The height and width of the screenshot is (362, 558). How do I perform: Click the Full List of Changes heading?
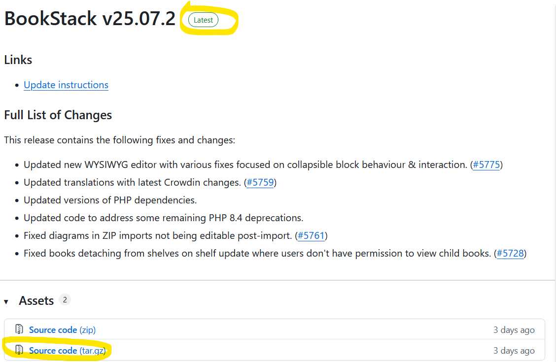58,115
